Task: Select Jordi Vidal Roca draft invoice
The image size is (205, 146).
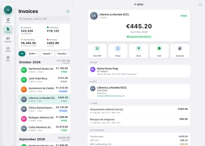Action: (x=44, y=80)
